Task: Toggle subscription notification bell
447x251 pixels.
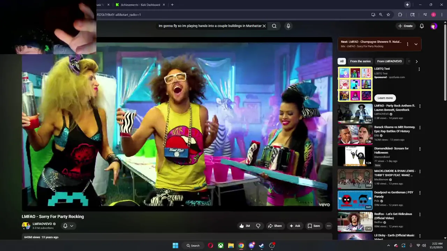Action: point(65,226)
